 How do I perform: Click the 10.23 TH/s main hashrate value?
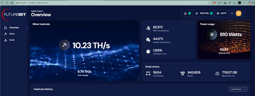(x=91, y=46)
